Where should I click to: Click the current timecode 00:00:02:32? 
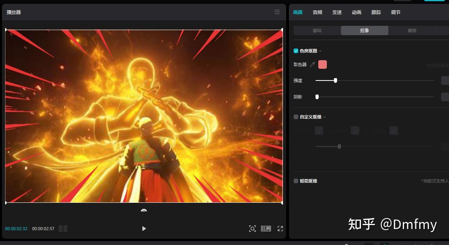pyautogui.click(x=16, y=229)
